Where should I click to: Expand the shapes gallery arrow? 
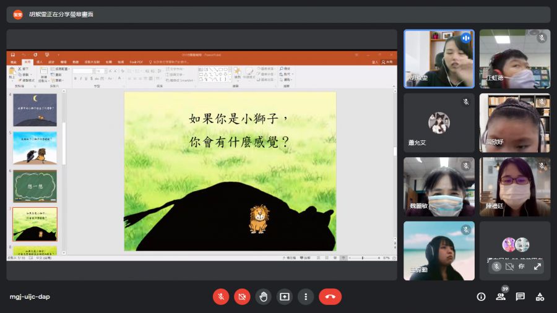tap(230, 80)
